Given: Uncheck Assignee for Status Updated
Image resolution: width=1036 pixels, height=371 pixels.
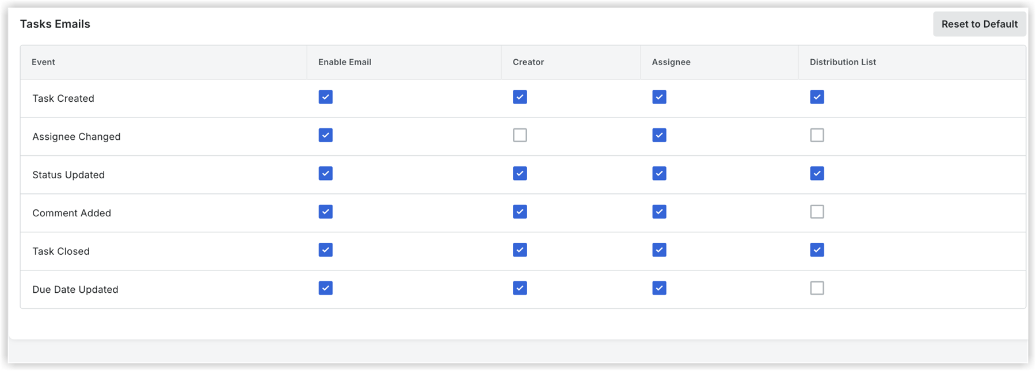Looking at the screenshot, I should coord(659,174).
